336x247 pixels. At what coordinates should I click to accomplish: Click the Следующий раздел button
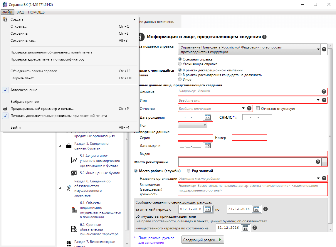203,240
